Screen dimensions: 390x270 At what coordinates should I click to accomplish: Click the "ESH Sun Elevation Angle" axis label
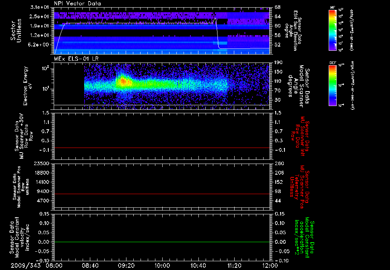click(x=293, y=31)
